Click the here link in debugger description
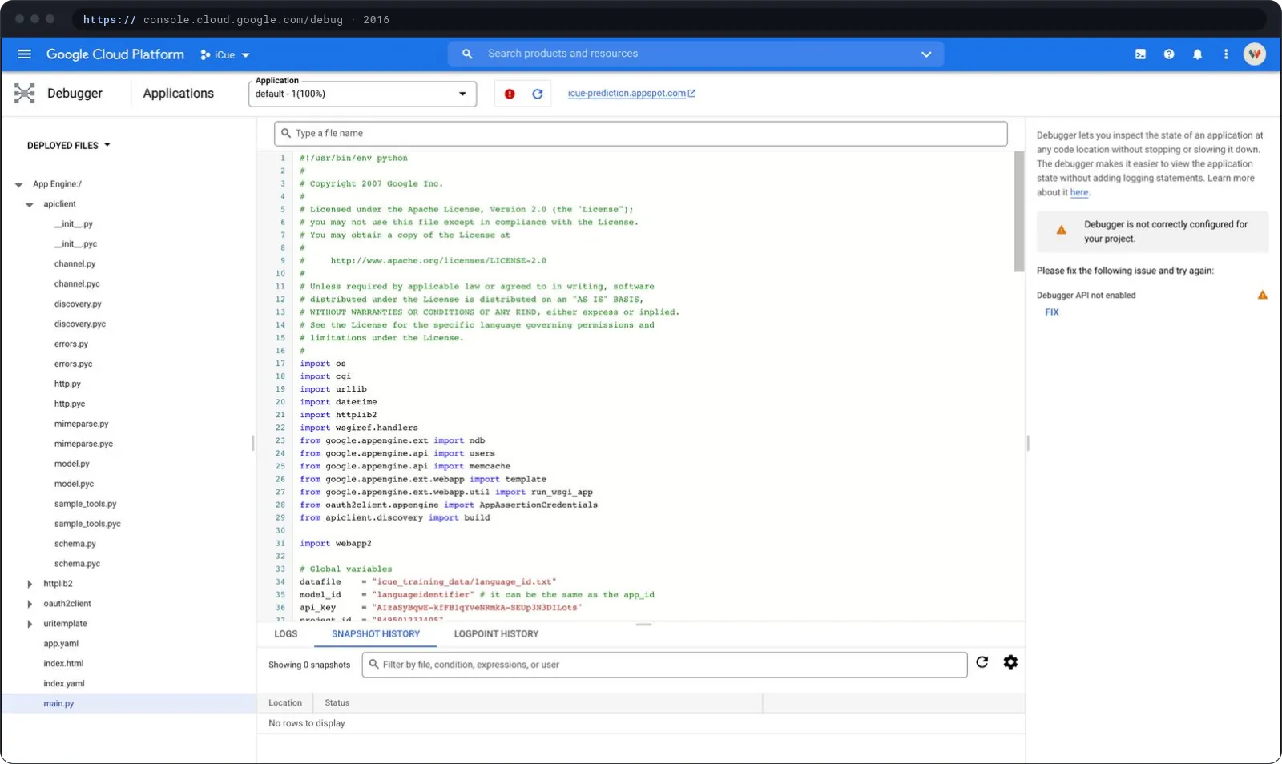Image resolution: width=1282 pixels, height=764 pixels. coord(1079,193)
